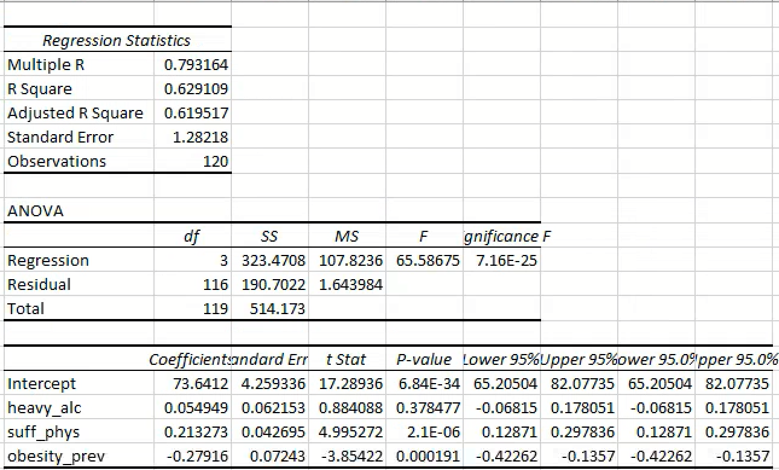Select the R Square value 0.629109
The width and height of the screenshot is (779, 470).
click(x=196, y=89)
